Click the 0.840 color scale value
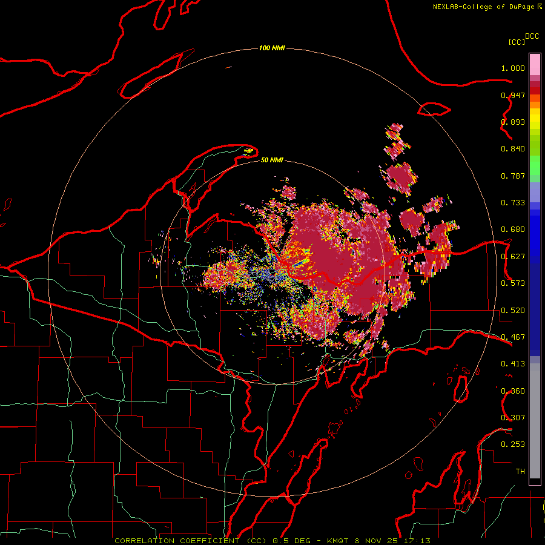545x545 pixels. [513, 149]
